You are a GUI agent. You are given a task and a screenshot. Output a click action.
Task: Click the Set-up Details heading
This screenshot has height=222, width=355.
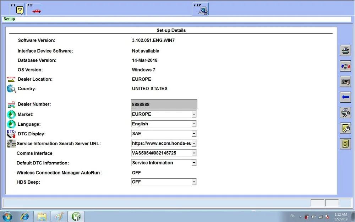click(171, 30)
